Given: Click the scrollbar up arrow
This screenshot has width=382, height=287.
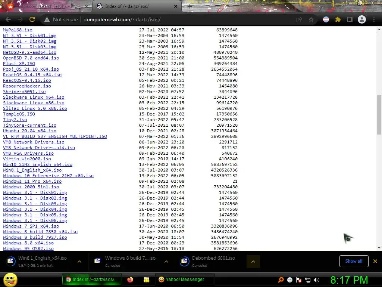Looking at the screenshot, I should click(379, 30).
